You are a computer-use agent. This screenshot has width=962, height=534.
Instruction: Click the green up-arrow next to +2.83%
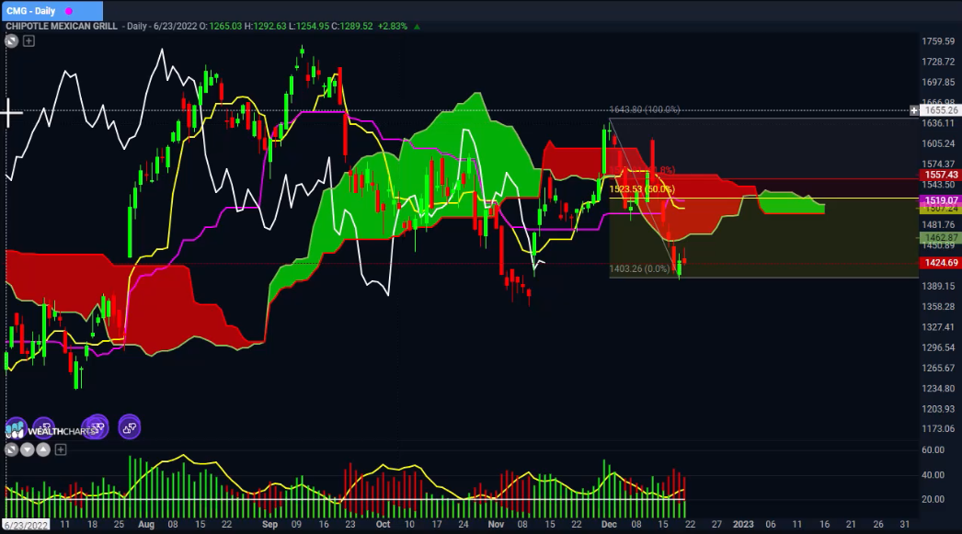click(418, 27)
